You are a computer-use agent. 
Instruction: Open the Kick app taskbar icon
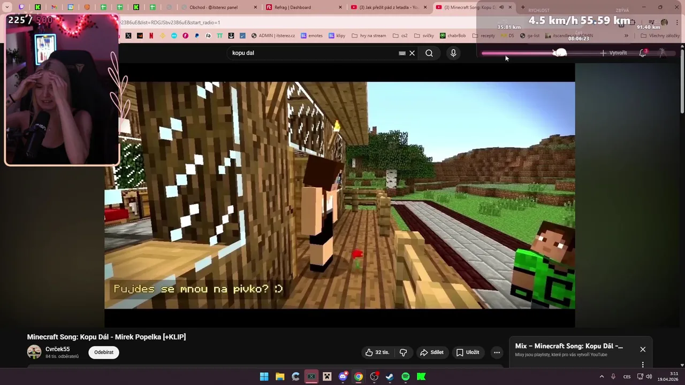(421, 376)
